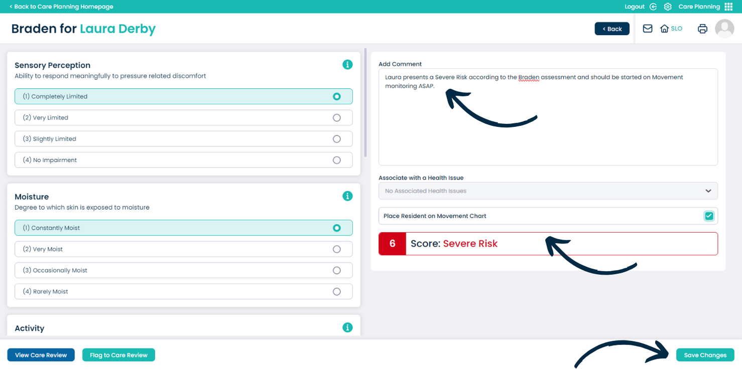Click the Braden for Laura Derby title
This screenshot has height=370, width=742.
(83, 29)
